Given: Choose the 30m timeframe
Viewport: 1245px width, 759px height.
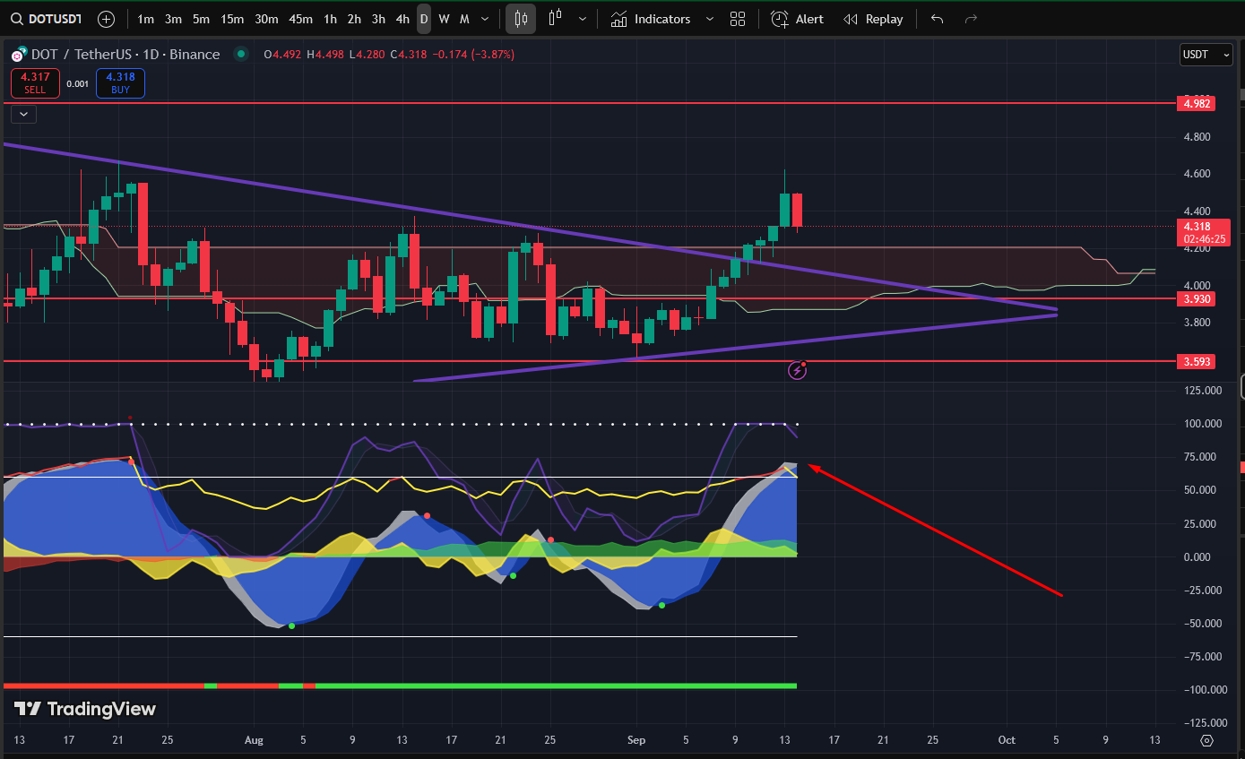Looking at the screenshot, I should [x=266, y=19].
